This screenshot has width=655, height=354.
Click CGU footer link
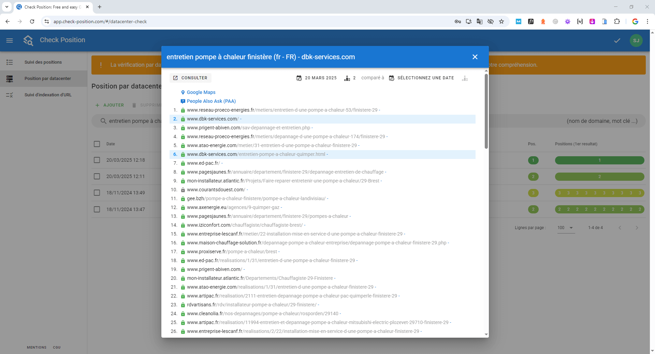coord(57,348)
